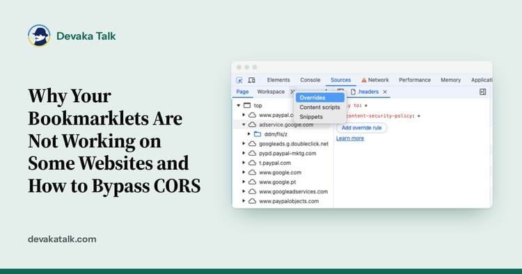The height and width of the screenshot is (274, 522).
Task: Select the adservice.google.com tree label
Action: click(286, 124)
